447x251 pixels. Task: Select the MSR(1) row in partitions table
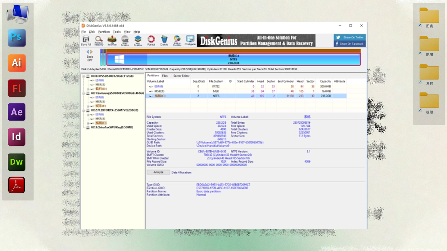click(x=246, y=91)
